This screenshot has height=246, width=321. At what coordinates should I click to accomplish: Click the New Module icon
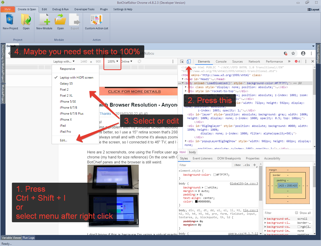click(x=44, y=20)
